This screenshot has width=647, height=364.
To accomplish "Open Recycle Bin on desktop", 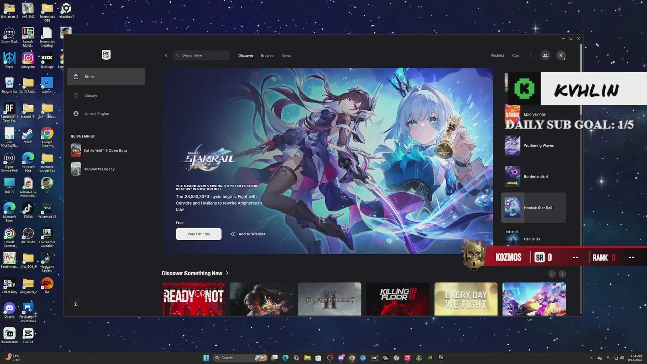I will (9, 85).
